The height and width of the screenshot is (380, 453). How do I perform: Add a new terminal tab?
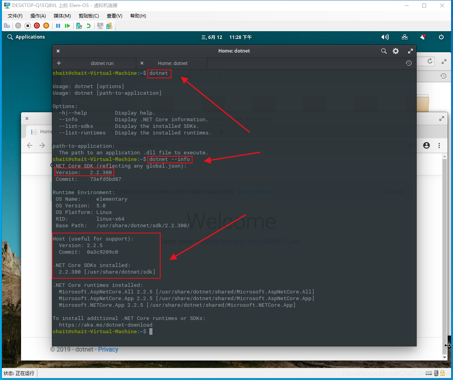tap(59, 63)
